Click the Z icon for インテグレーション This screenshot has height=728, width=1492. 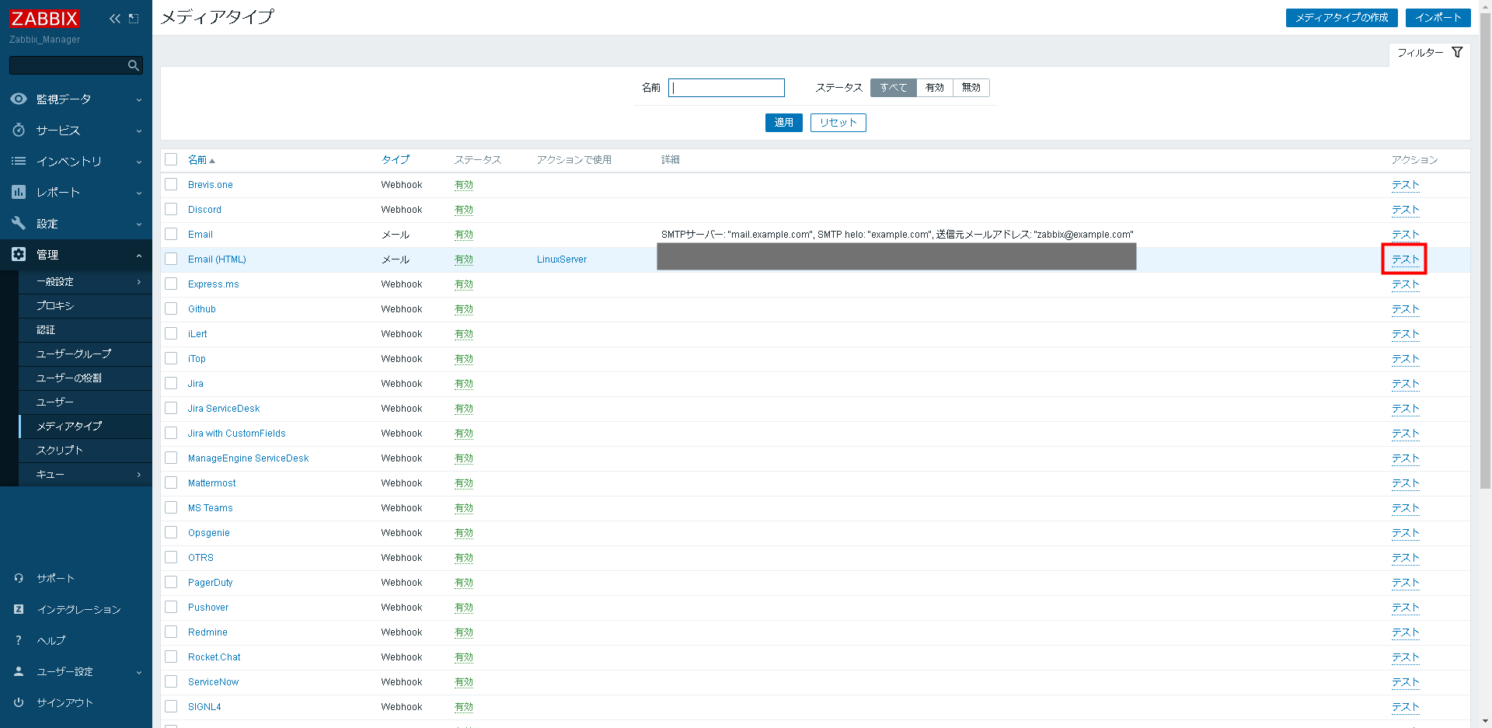(19, 609)
